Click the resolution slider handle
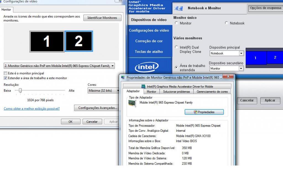This screenshot has width=283, height=170. click(x=20, y=90)
